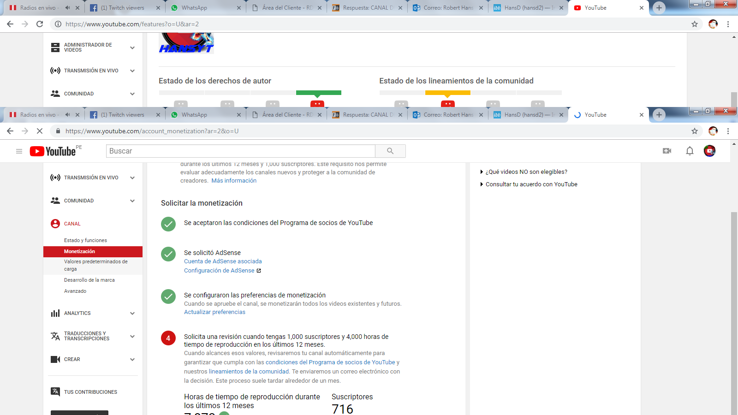Click the lower window vertical scrollbar

734,314
